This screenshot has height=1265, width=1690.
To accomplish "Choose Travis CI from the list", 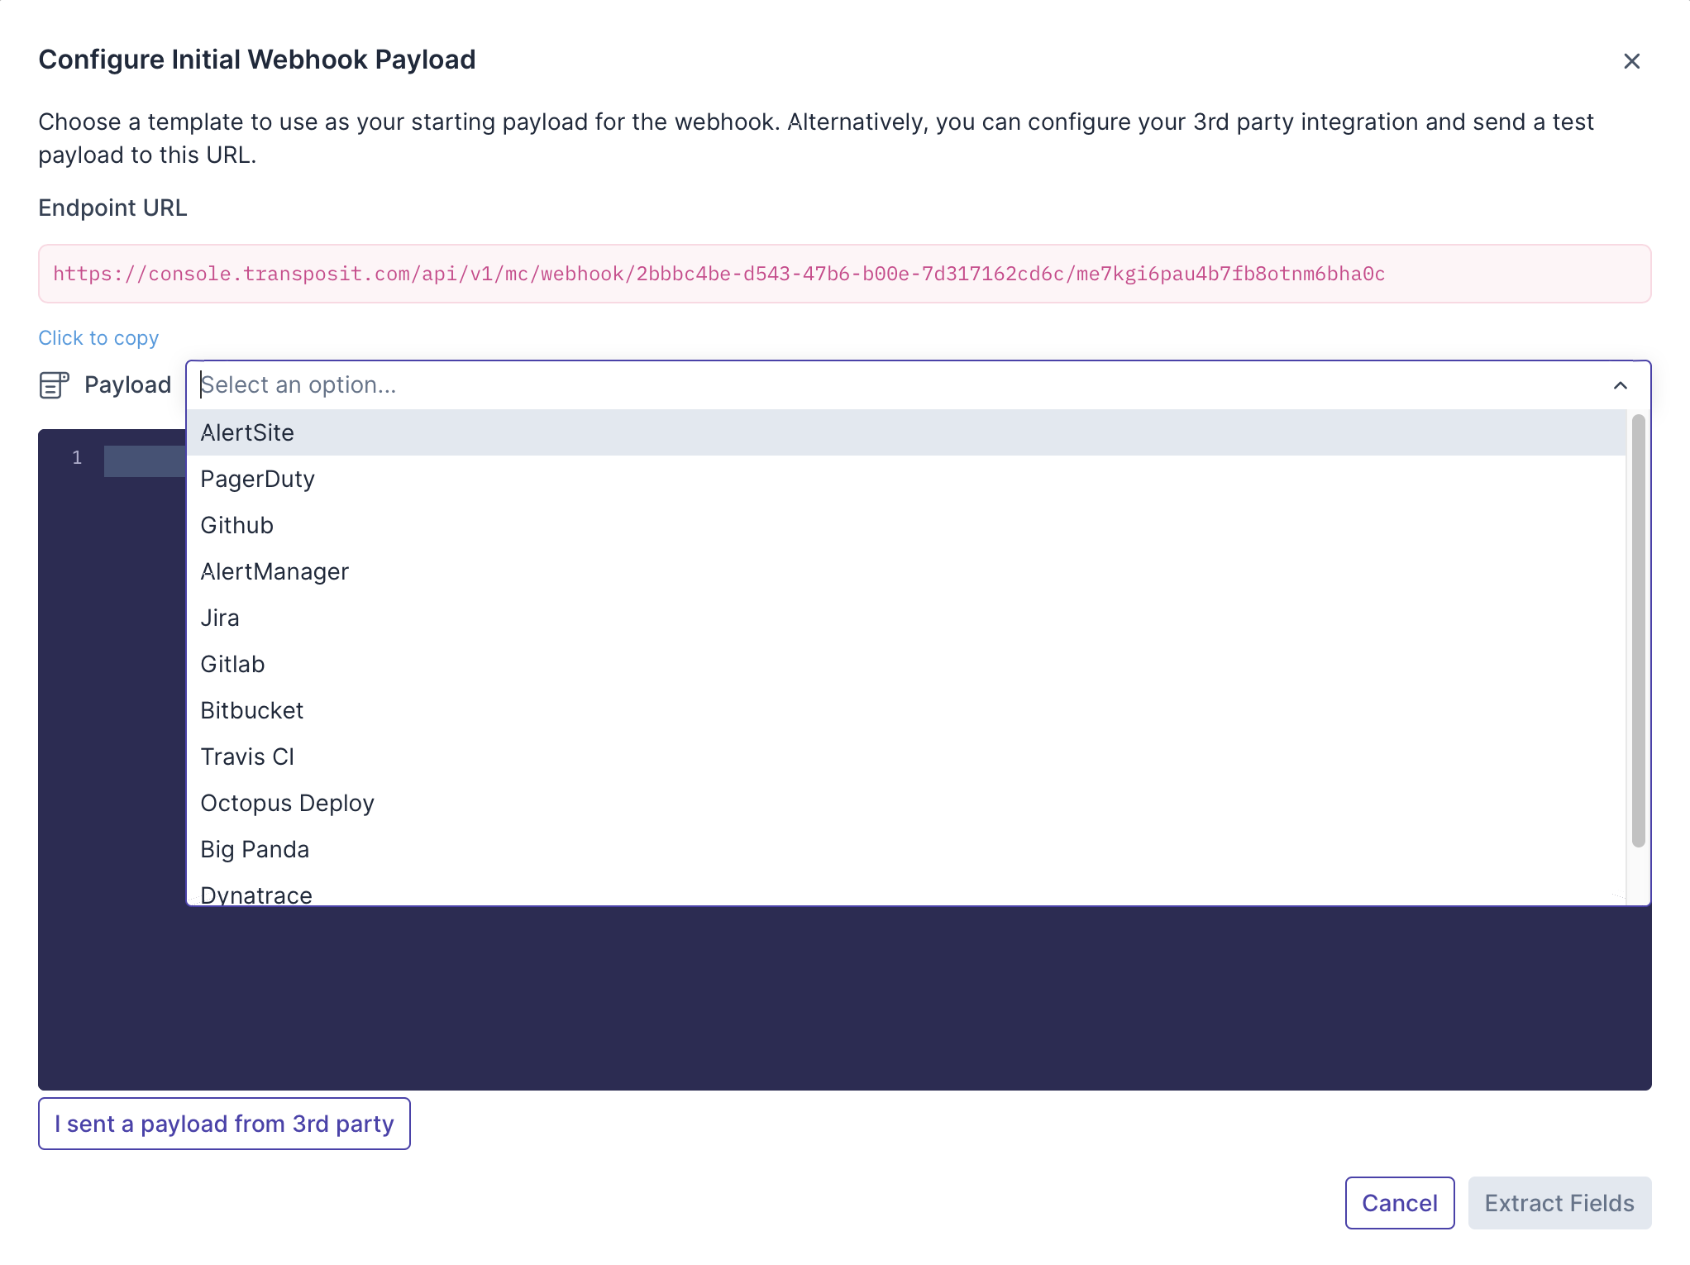I will coord(247,757).
